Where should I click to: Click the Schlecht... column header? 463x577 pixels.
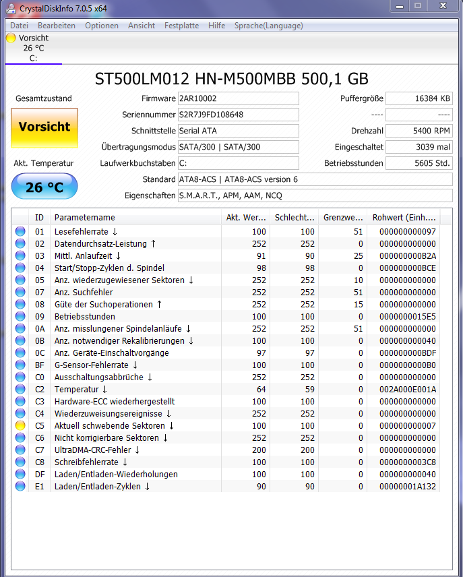[294, 218]
